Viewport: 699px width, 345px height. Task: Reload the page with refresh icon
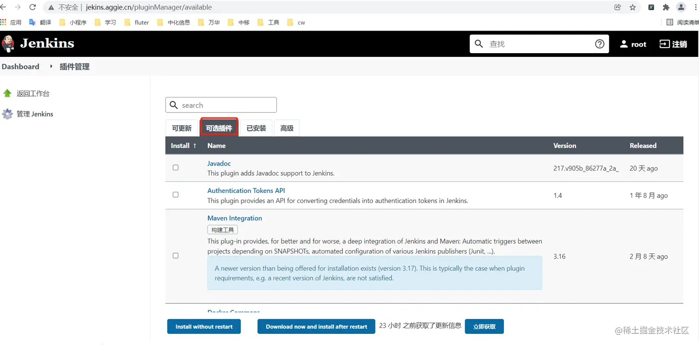click(32, 7)
